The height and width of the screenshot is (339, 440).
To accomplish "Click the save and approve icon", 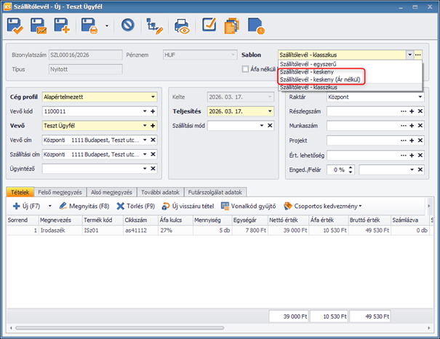I will point(15,26).
